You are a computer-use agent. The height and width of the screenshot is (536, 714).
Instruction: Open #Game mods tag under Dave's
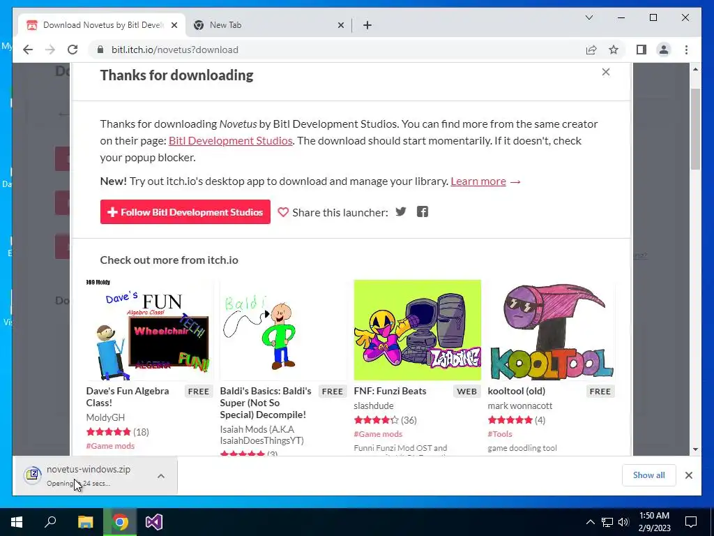[x=110, y=446]
